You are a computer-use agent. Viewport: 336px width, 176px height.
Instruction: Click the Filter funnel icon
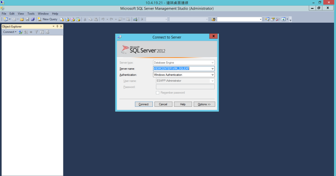coord(37,32)
